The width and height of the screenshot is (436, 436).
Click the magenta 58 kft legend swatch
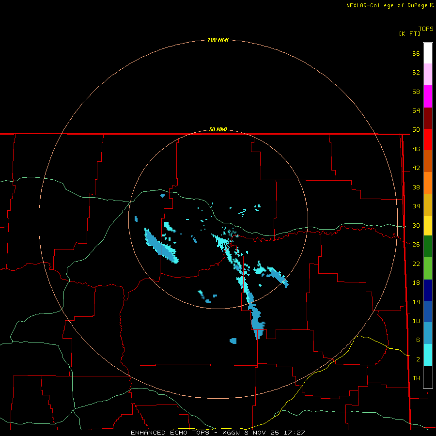point(428,96)
